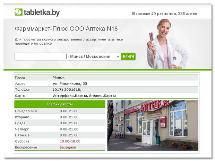The image size is (215, 161).
Task: Select the Воскресенье Выходной schedule row
Action: click(60, 147)
